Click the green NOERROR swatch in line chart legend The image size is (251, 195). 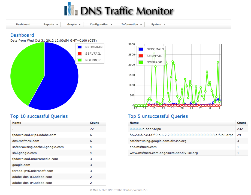pyautogui.click(x=141, y=62)
